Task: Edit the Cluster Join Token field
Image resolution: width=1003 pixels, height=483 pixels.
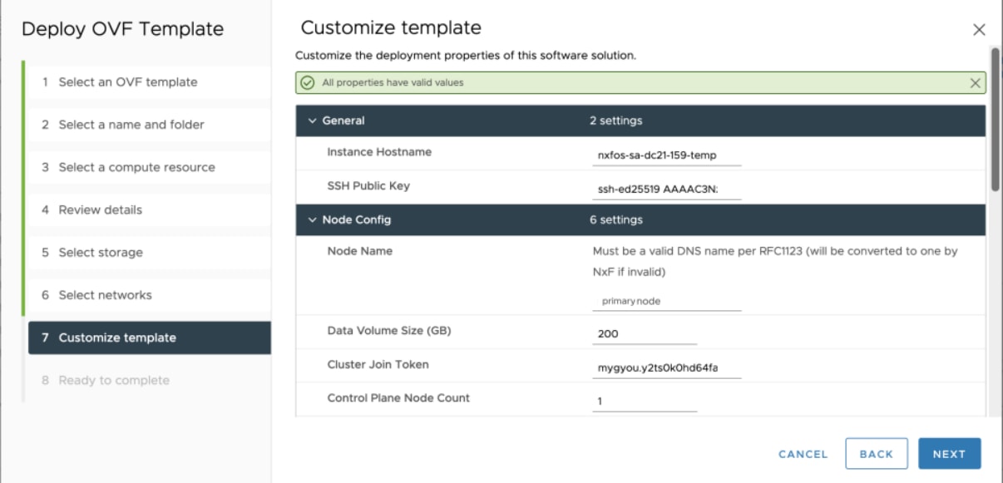Action: [667, 367]
